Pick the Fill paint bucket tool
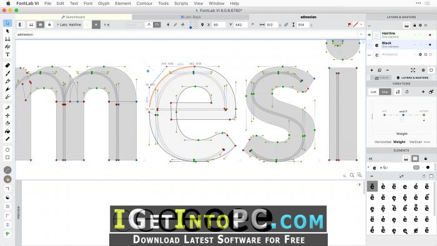The image size is (437, 246). point(7,131)
